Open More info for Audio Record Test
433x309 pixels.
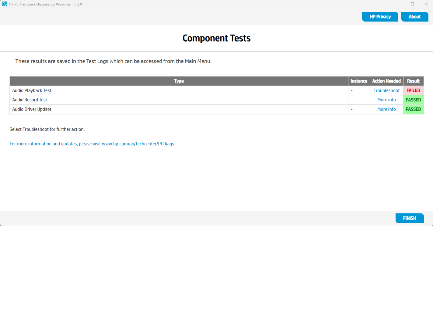point(386,100)
